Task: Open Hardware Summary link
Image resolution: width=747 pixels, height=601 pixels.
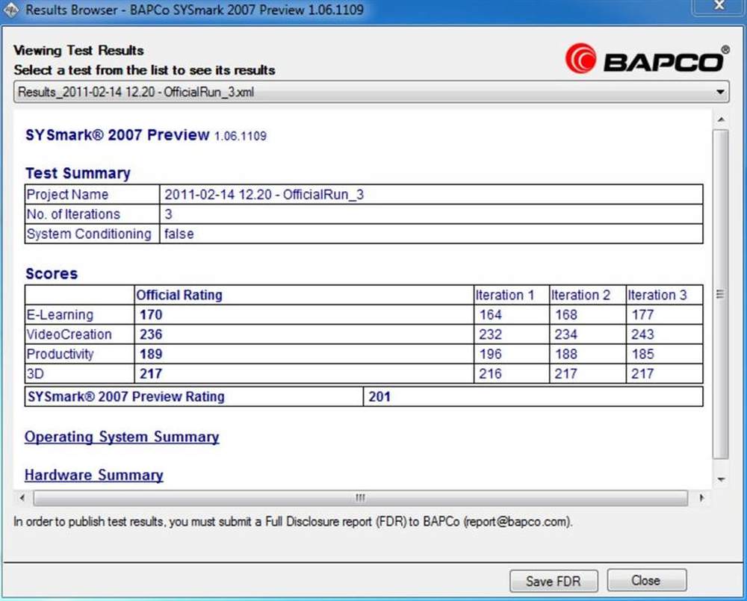Action: tap(94, 475)
